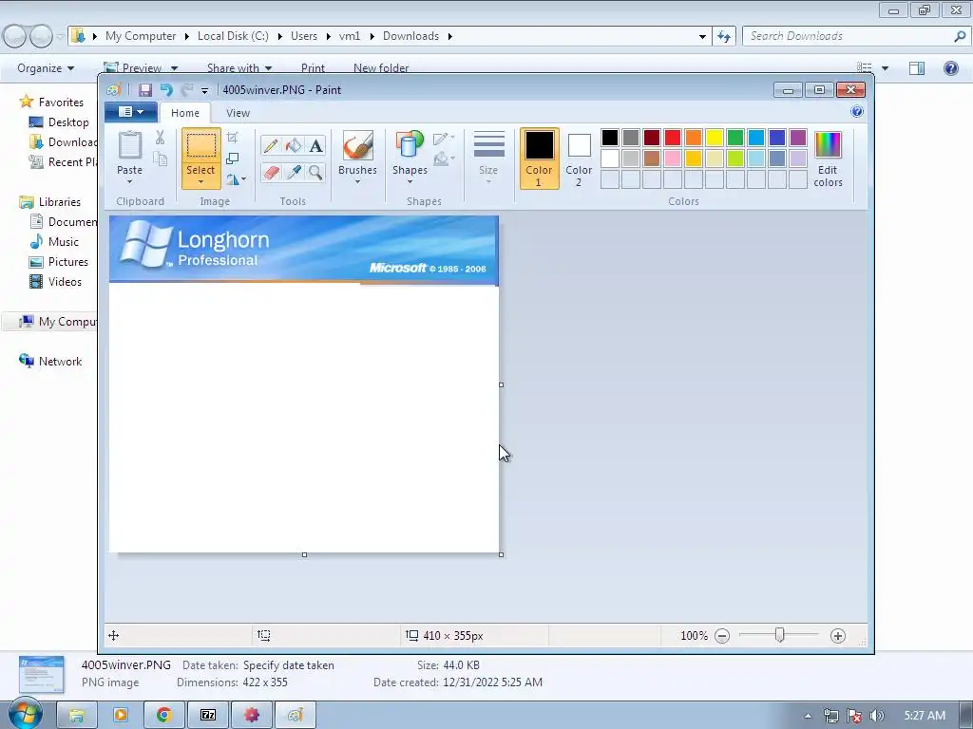
Task: Select Color 2 button
Action: (x=579, y=159)
